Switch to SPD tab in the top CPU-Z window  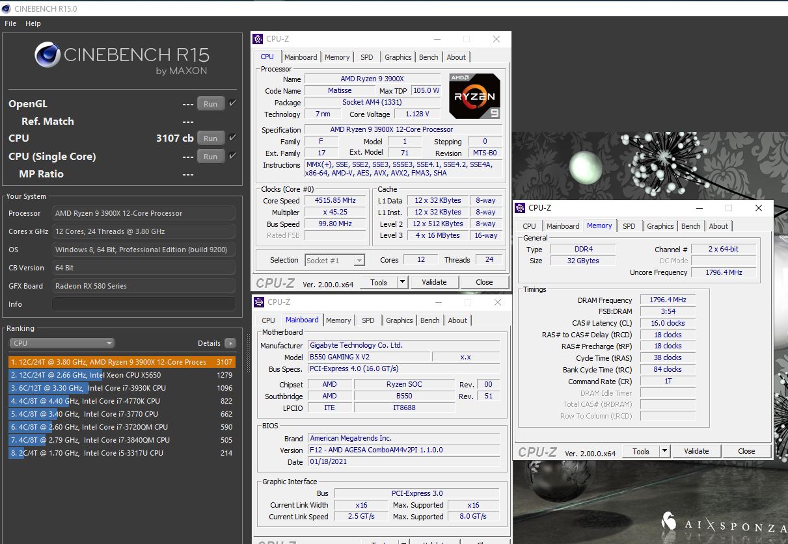click(367, 57)
